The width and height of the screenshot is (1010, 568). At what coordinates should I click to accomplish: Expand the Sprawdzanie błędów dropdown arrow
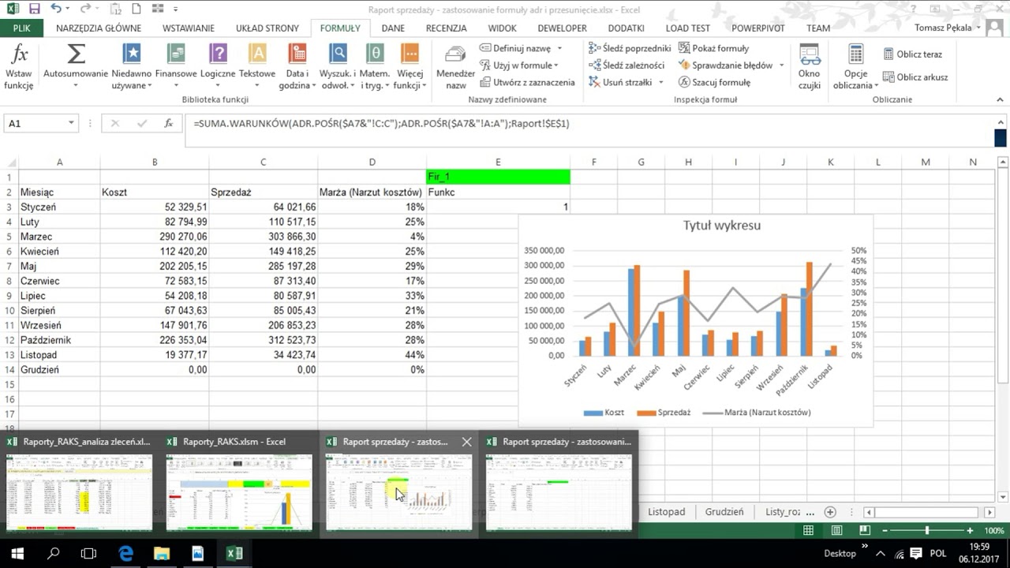coord(781,65)
